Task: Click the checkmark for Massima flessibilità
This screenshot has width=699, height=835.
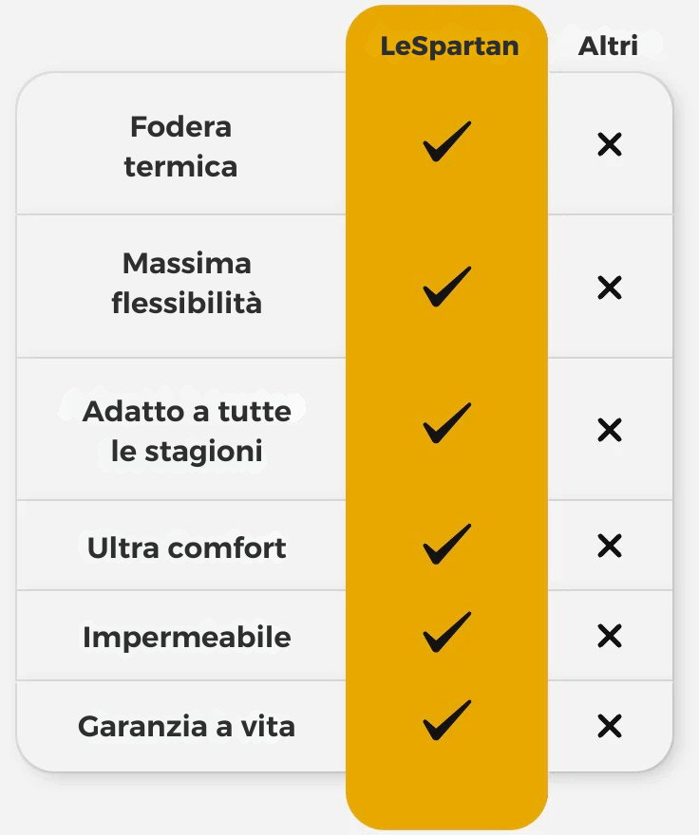Action: pos(446,287)
